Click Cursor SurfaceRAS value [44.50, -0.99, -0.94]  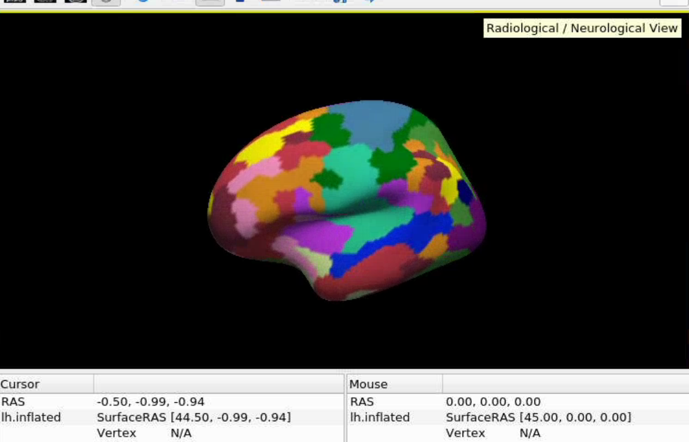point(194,417)
